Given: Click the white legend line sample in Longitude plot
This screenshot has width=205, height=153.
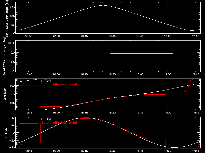Looking at the screenshot, I should click(28, 82).
